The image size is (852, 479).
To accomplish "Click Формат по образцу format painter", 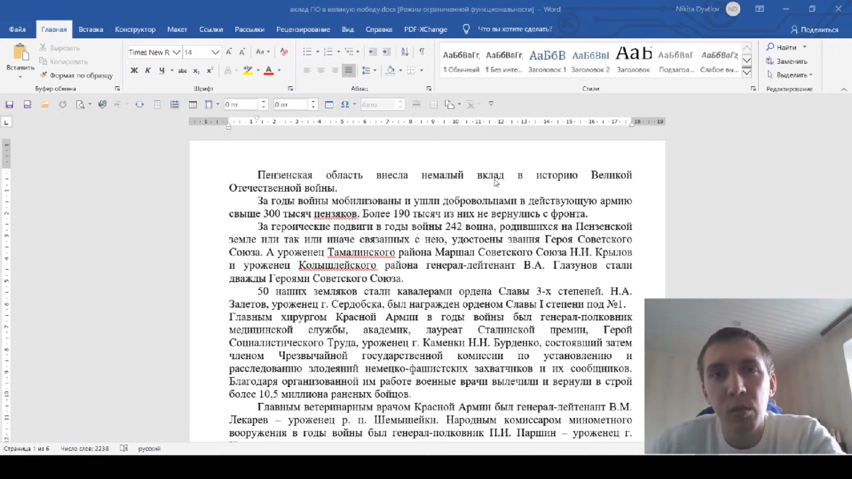I will pyautogui.click(x=76, y=76).
